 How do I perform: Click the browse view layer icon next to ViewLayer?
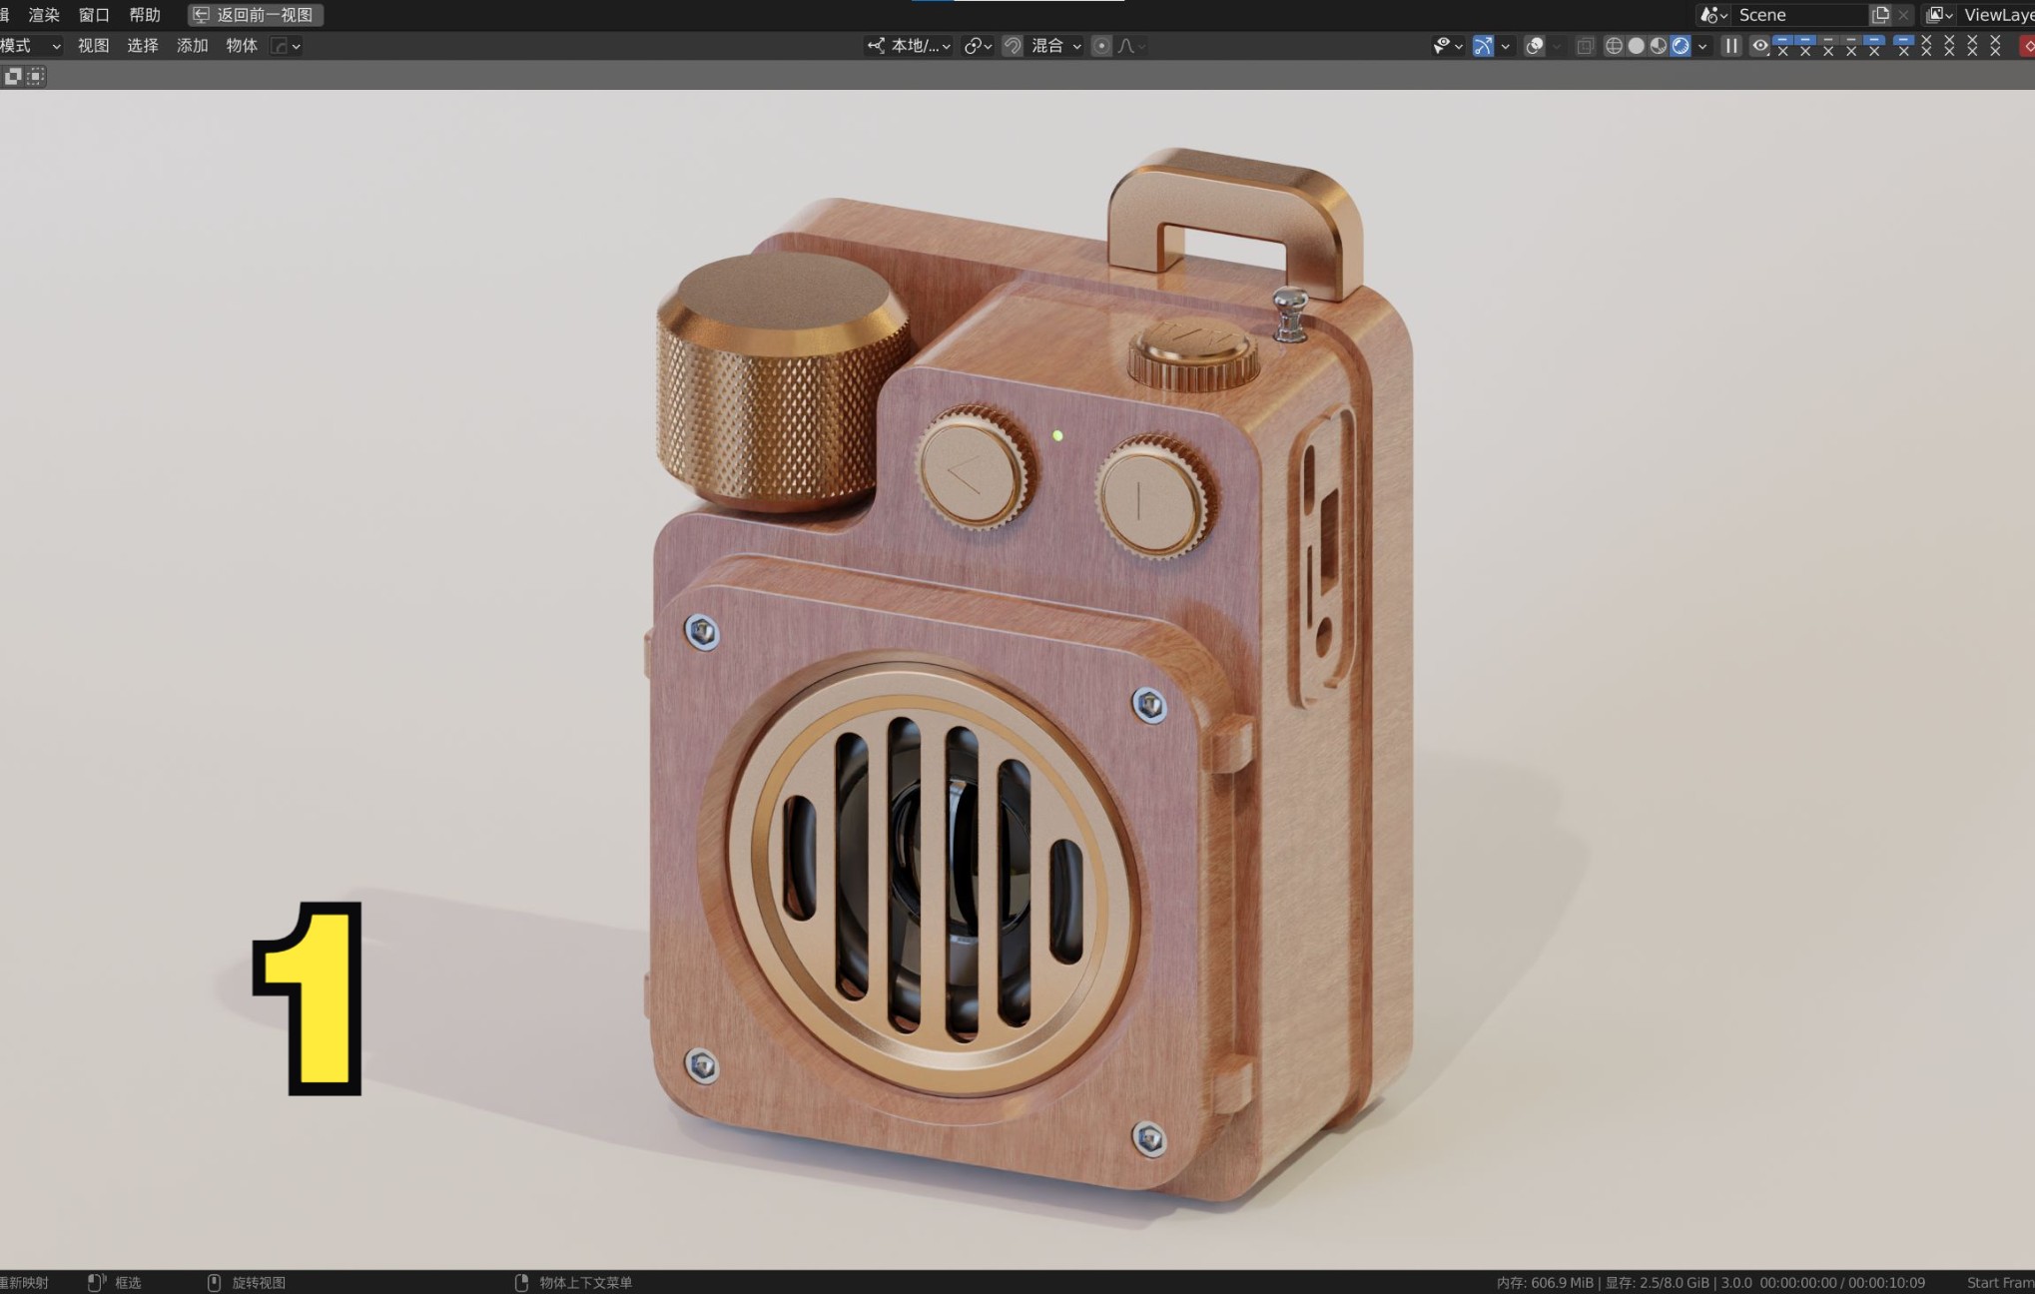coord(1937,15)
